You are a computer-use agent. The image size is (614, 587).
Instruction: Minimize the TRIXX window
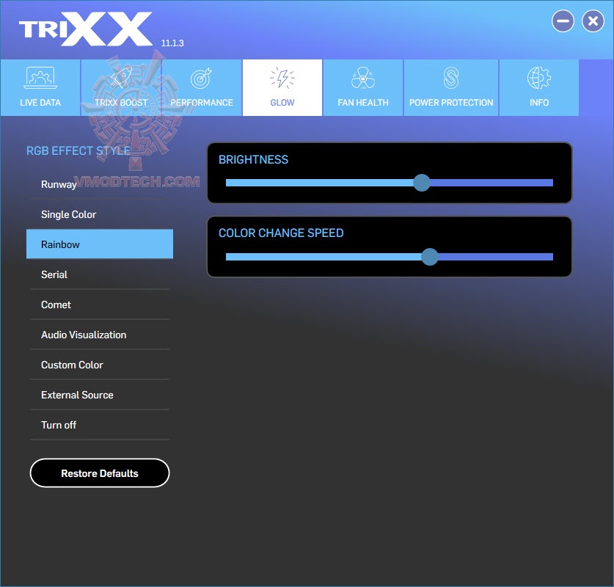[x=563, y=21]
